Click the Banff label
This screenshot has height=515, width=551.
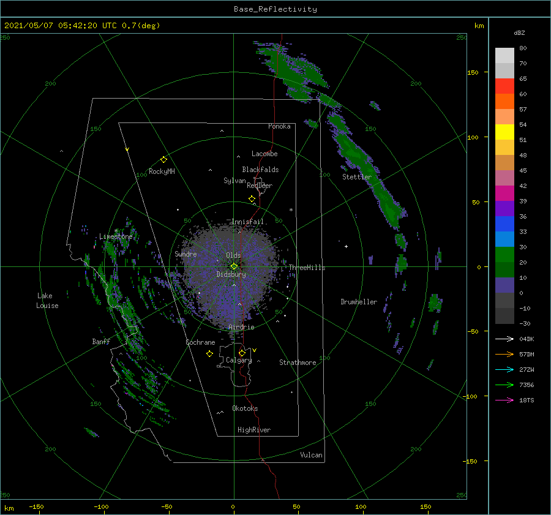101,341
